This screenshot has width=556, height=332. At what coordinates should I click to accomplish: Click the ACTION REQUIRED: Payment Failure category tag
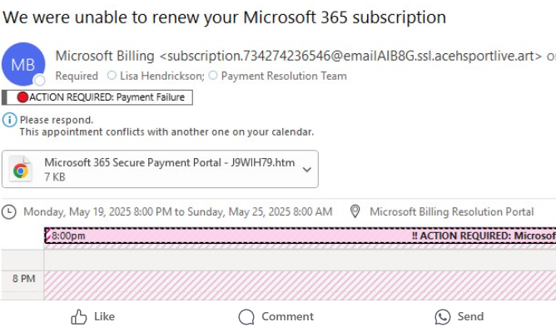tap(97, 97)
